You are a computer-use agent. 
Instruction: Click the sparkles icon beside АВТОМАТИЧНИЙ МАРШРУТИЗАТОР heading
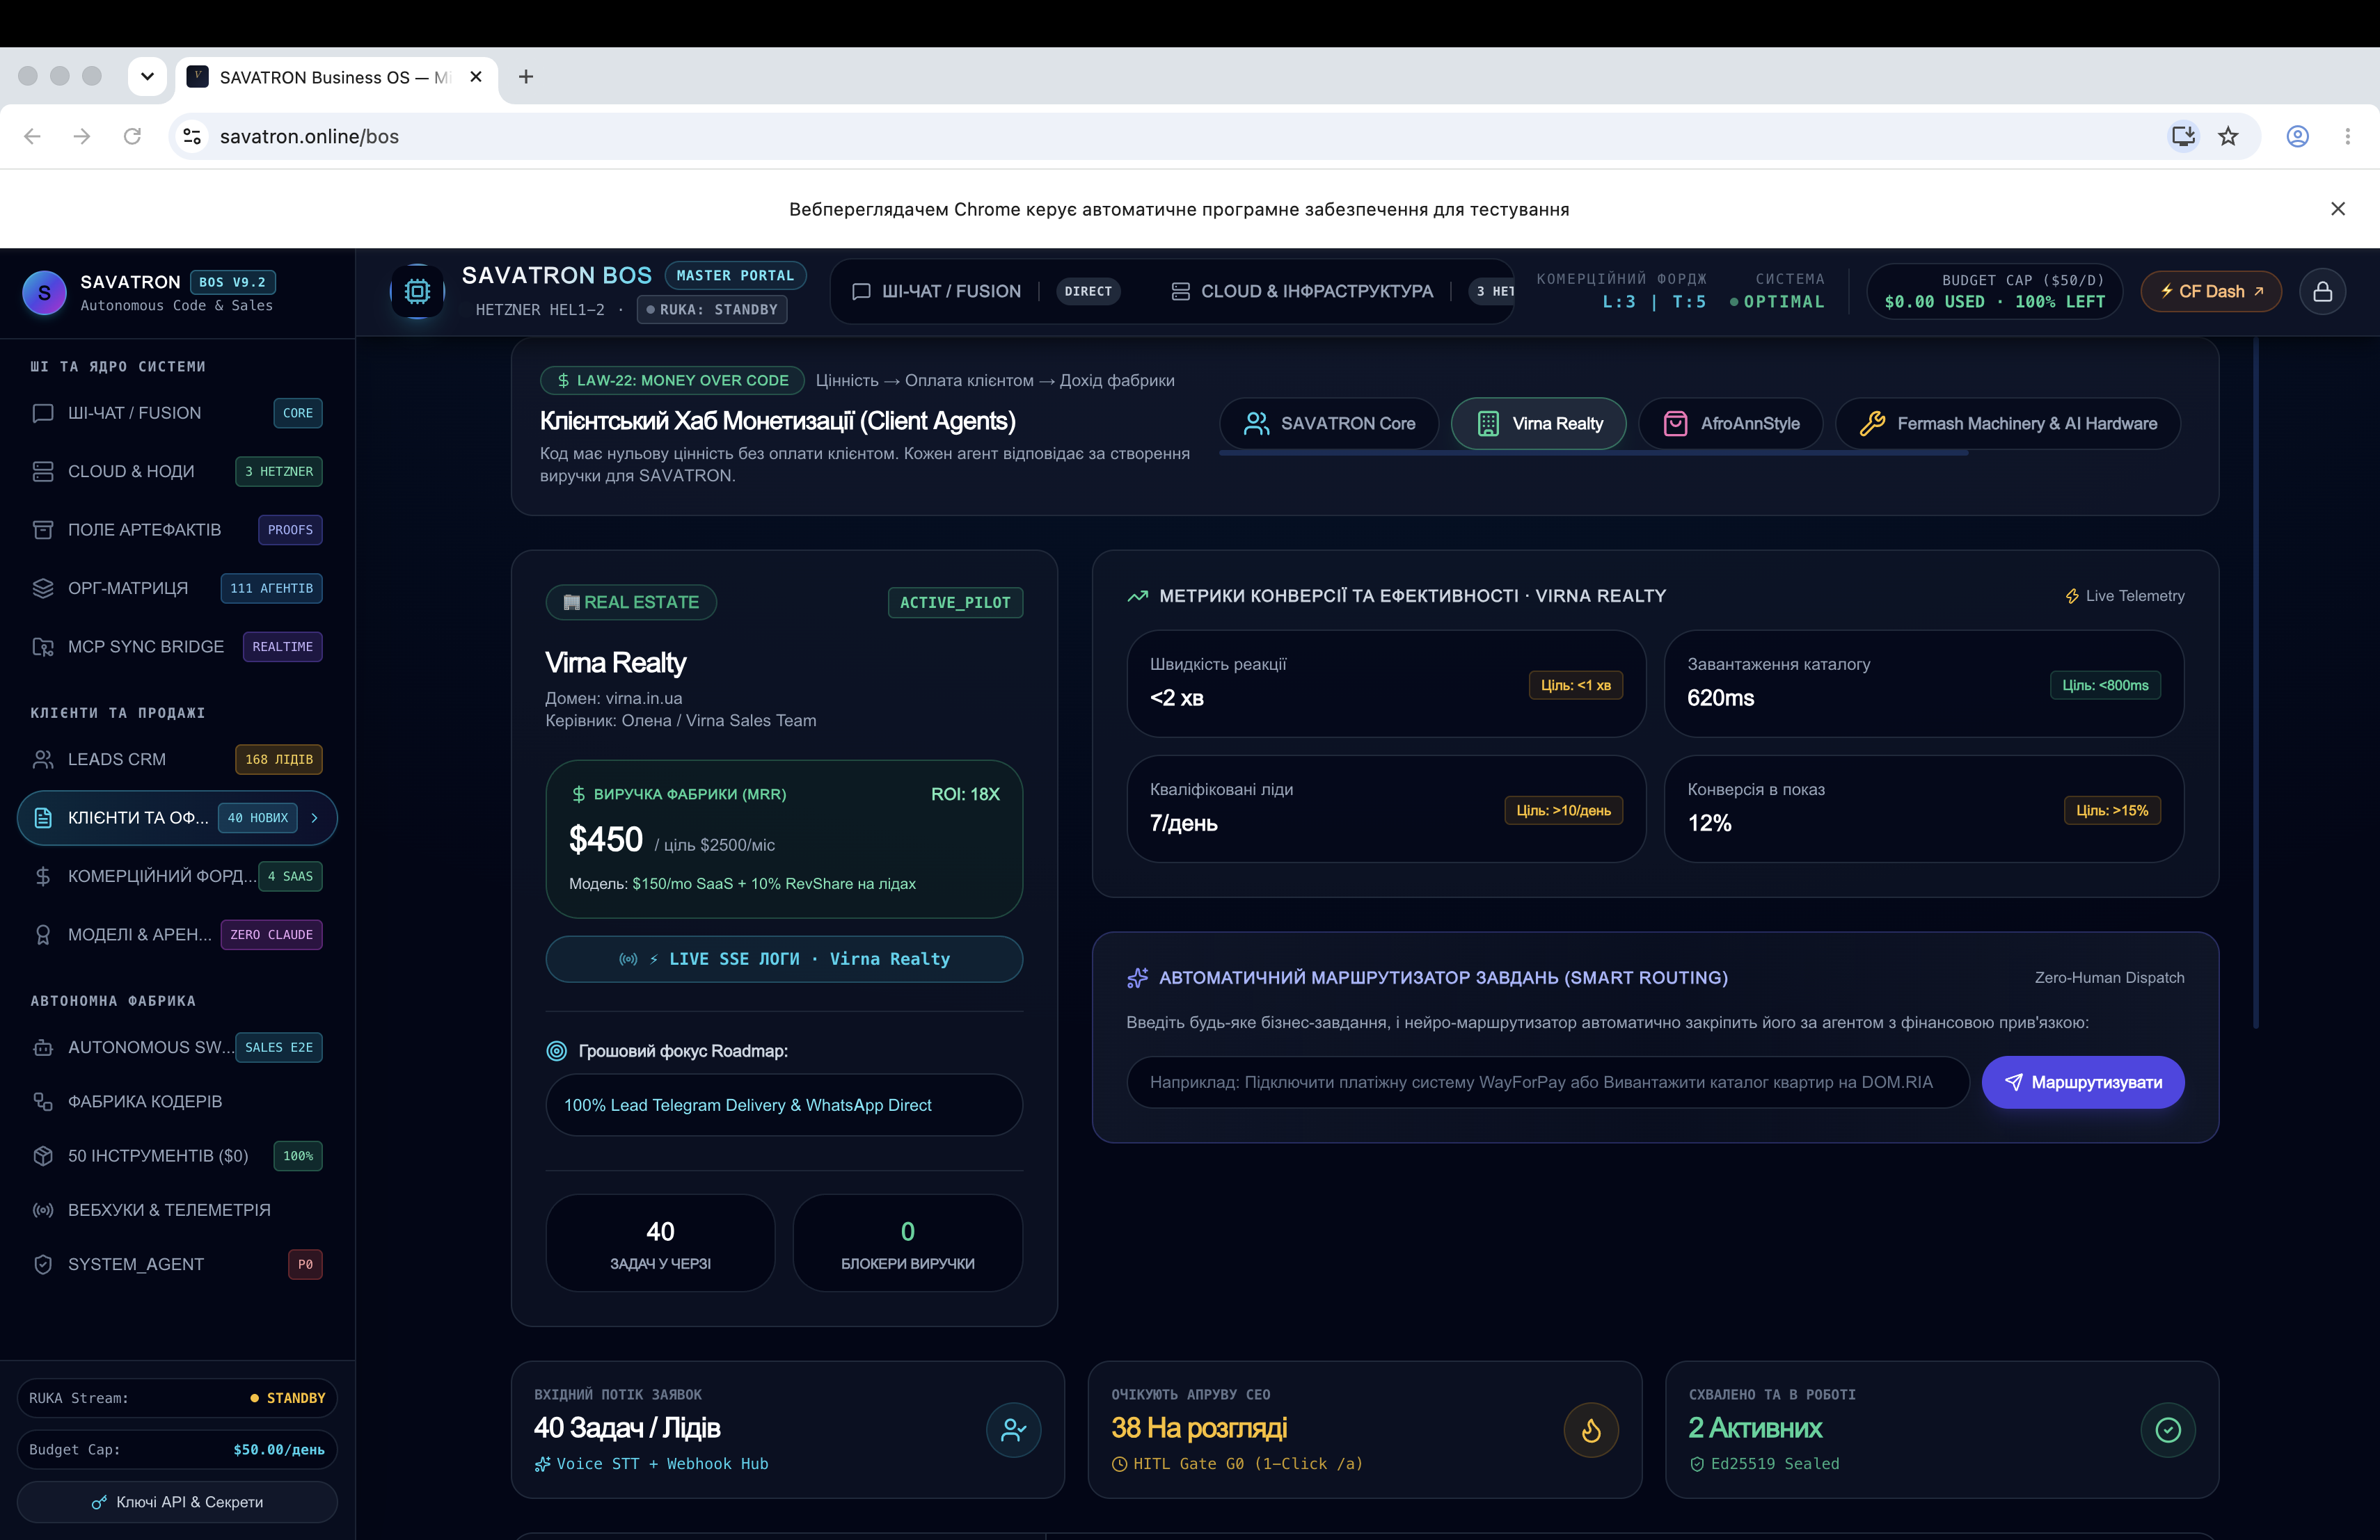(x=1137, y=979)
